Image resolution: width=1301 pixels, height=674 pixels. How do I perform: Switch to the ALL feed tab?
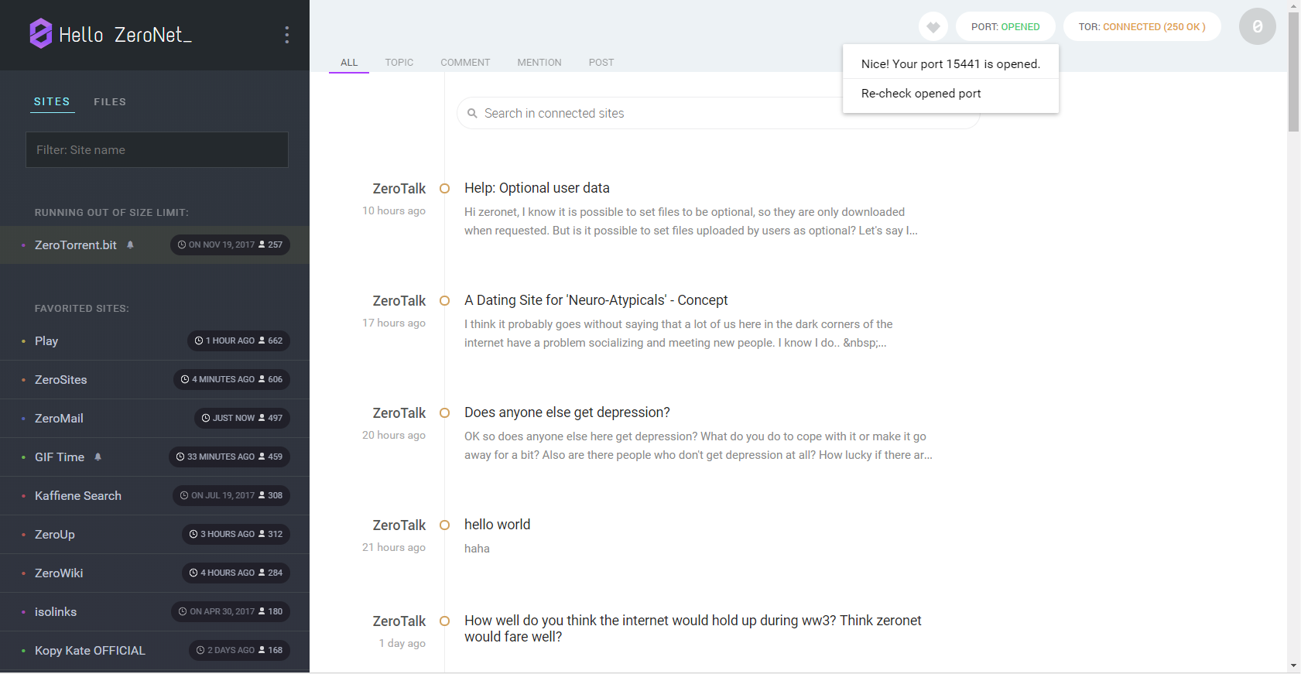click(349, 63)
